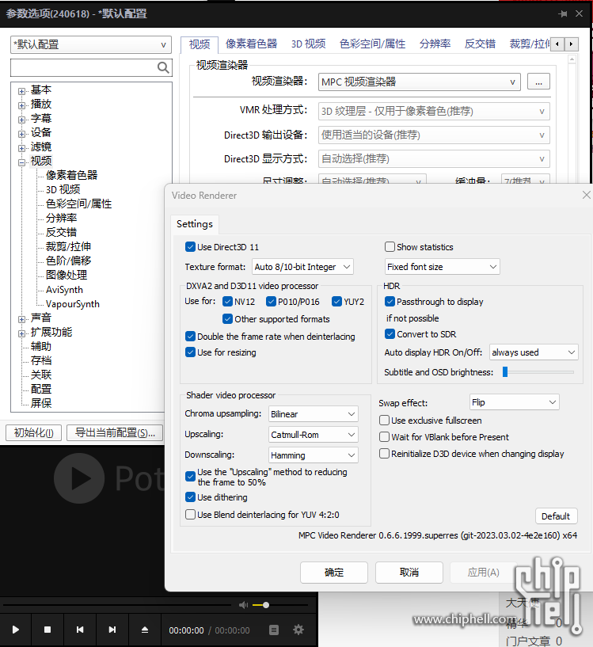593x647 pixels.
Task: Toggle Use dithering checkbox
Action: (190, 497)
